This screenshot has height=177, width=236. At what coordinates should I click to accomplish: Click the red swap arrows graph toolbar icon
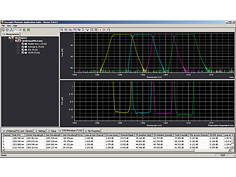point(83,30)
